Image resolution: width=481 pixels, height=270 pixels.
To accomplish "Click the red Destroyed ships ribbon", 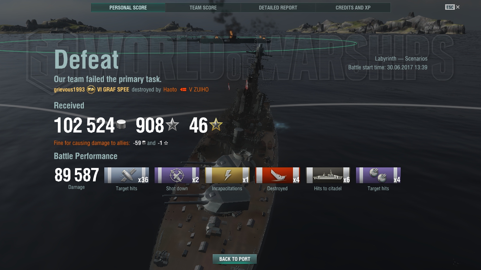I will 277,175.
